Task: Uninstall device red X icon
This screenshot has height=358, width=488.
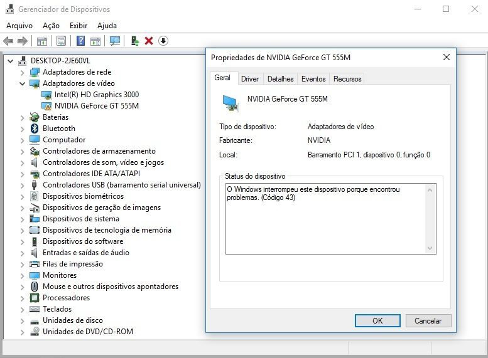Action: click(x=149, y=41)
